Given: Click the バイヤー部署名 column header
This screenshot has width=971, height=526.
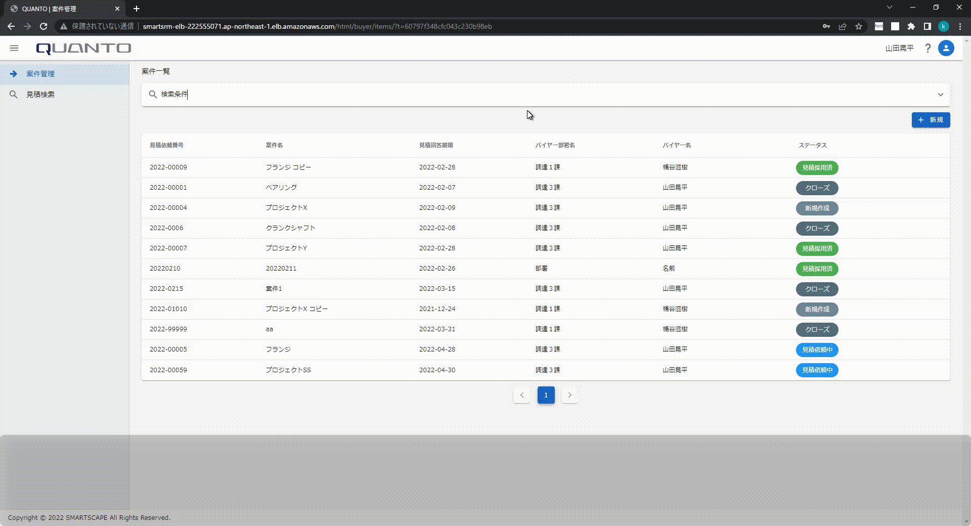Looking at the screenshot, I should (x=555, y=145).
